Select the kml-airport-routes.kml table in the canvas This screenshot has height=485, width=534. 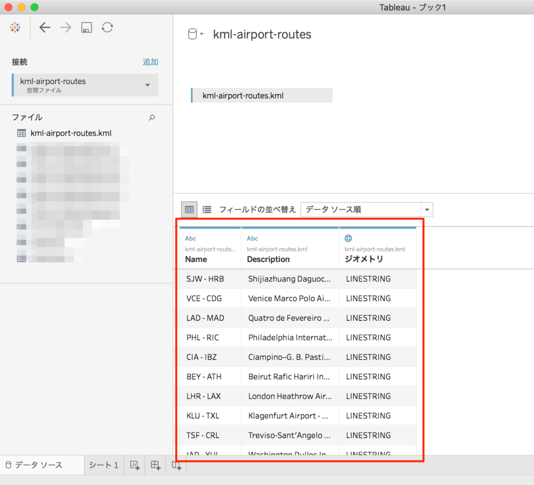261,96
